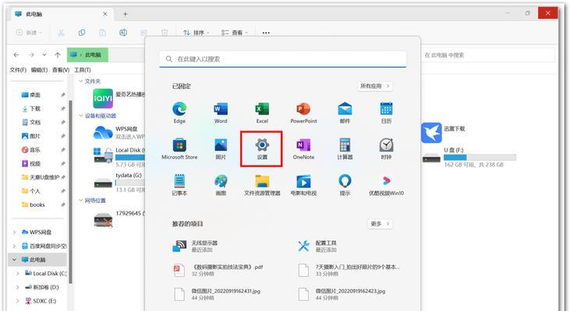Open the 提示 tips app
This screenshot has height=311, width=570.
345,185
